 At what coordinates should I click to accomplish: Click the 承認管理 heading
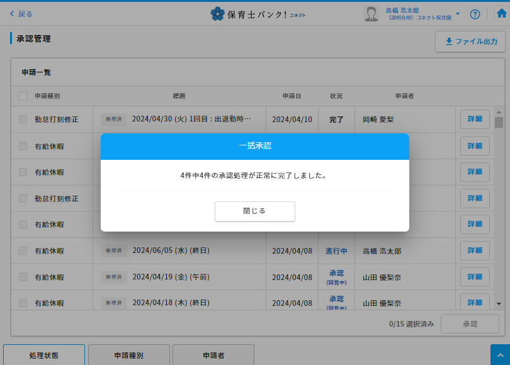pos(33,38)
